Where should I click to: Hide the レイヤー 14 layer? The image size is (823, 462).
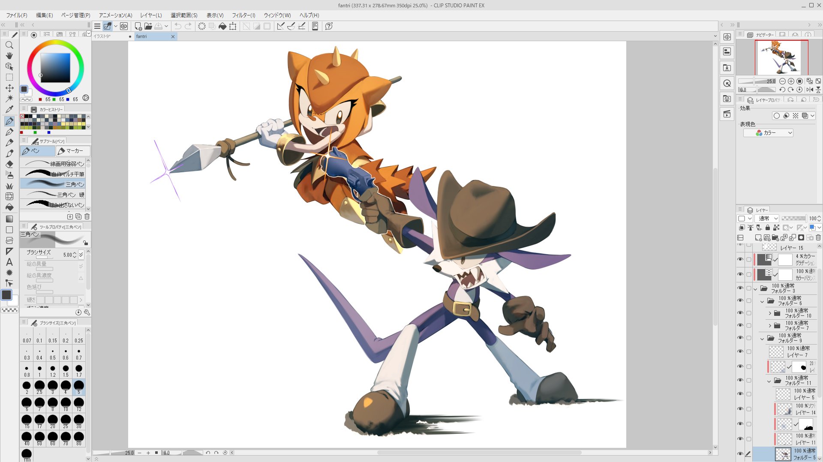tap(740, 409)
